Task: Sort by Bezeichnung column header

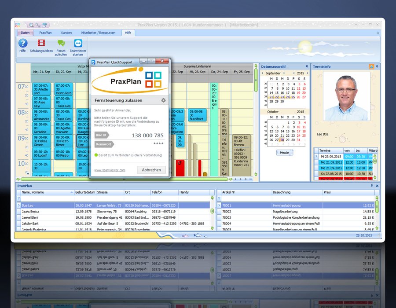Action: coord(297,192)
